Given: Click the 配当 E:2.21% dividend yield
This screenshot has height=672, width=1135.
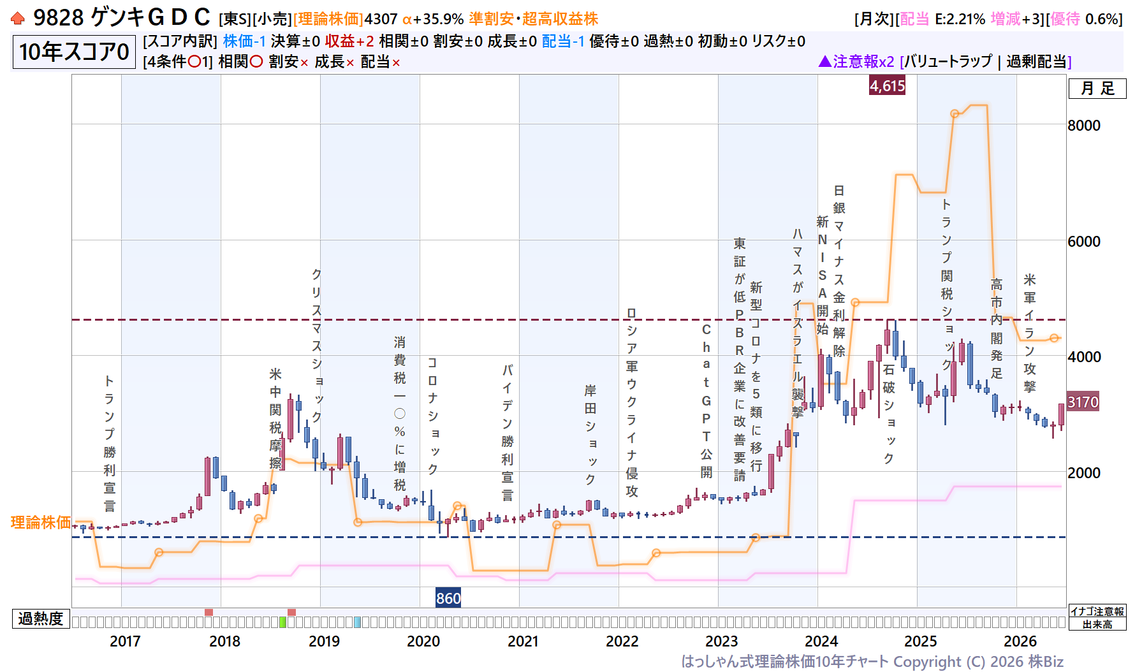Looking at the screenshot, I should 941,20.
